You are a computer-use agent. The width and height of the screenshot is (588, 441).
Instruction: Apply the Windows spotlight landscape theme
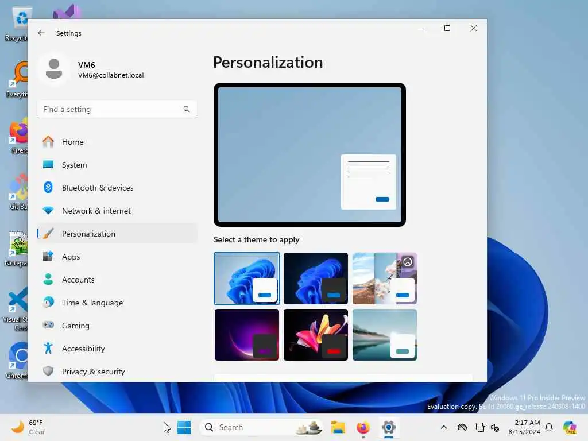(385, 278)
